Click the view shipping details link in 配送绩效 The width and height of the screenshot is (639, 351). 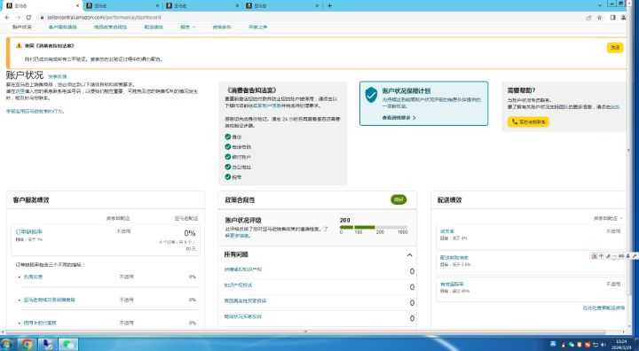coord(603,308)
